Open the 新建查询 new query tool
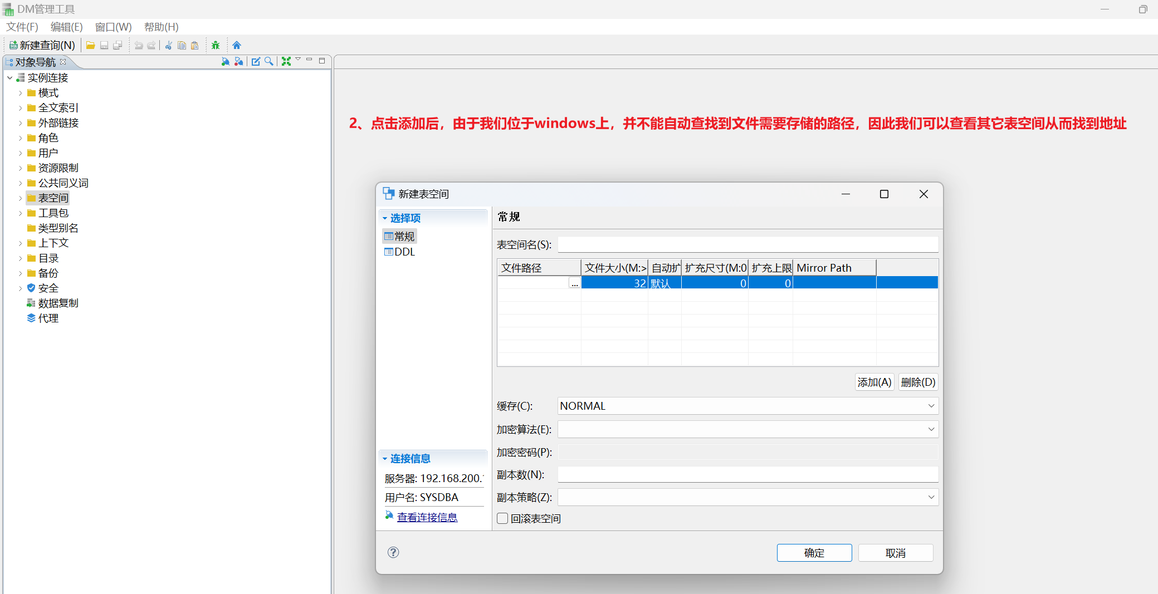Screen dimensions: 1158x594 42,45
